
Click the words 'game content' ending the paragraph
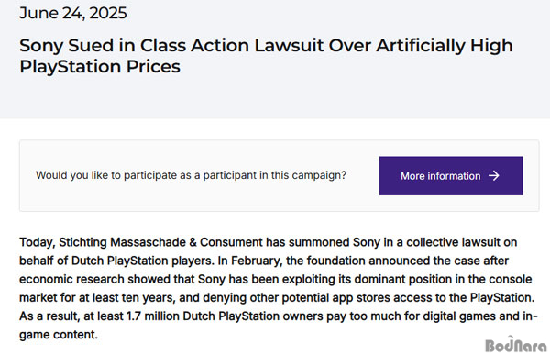pos(59,334)
